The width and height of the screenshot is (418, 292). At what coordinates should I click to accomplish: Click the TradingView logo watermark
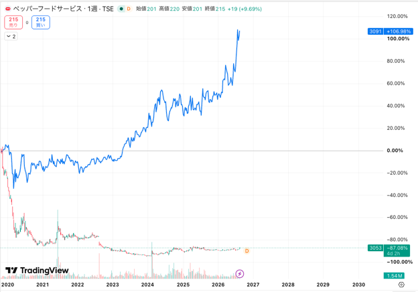click(x=37, y=271)
